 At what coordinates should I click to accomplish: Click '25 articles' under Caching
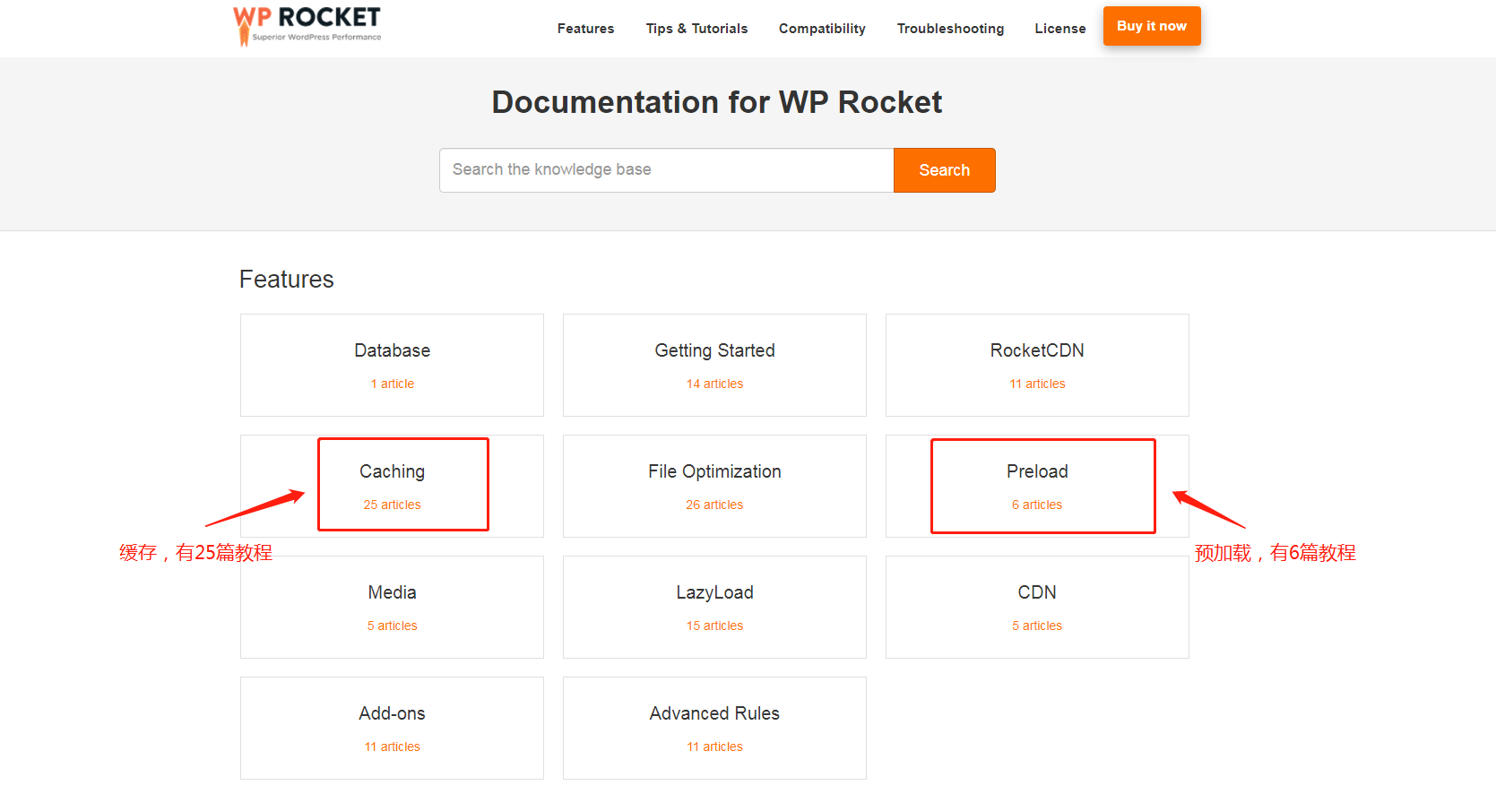pos(392,505)
